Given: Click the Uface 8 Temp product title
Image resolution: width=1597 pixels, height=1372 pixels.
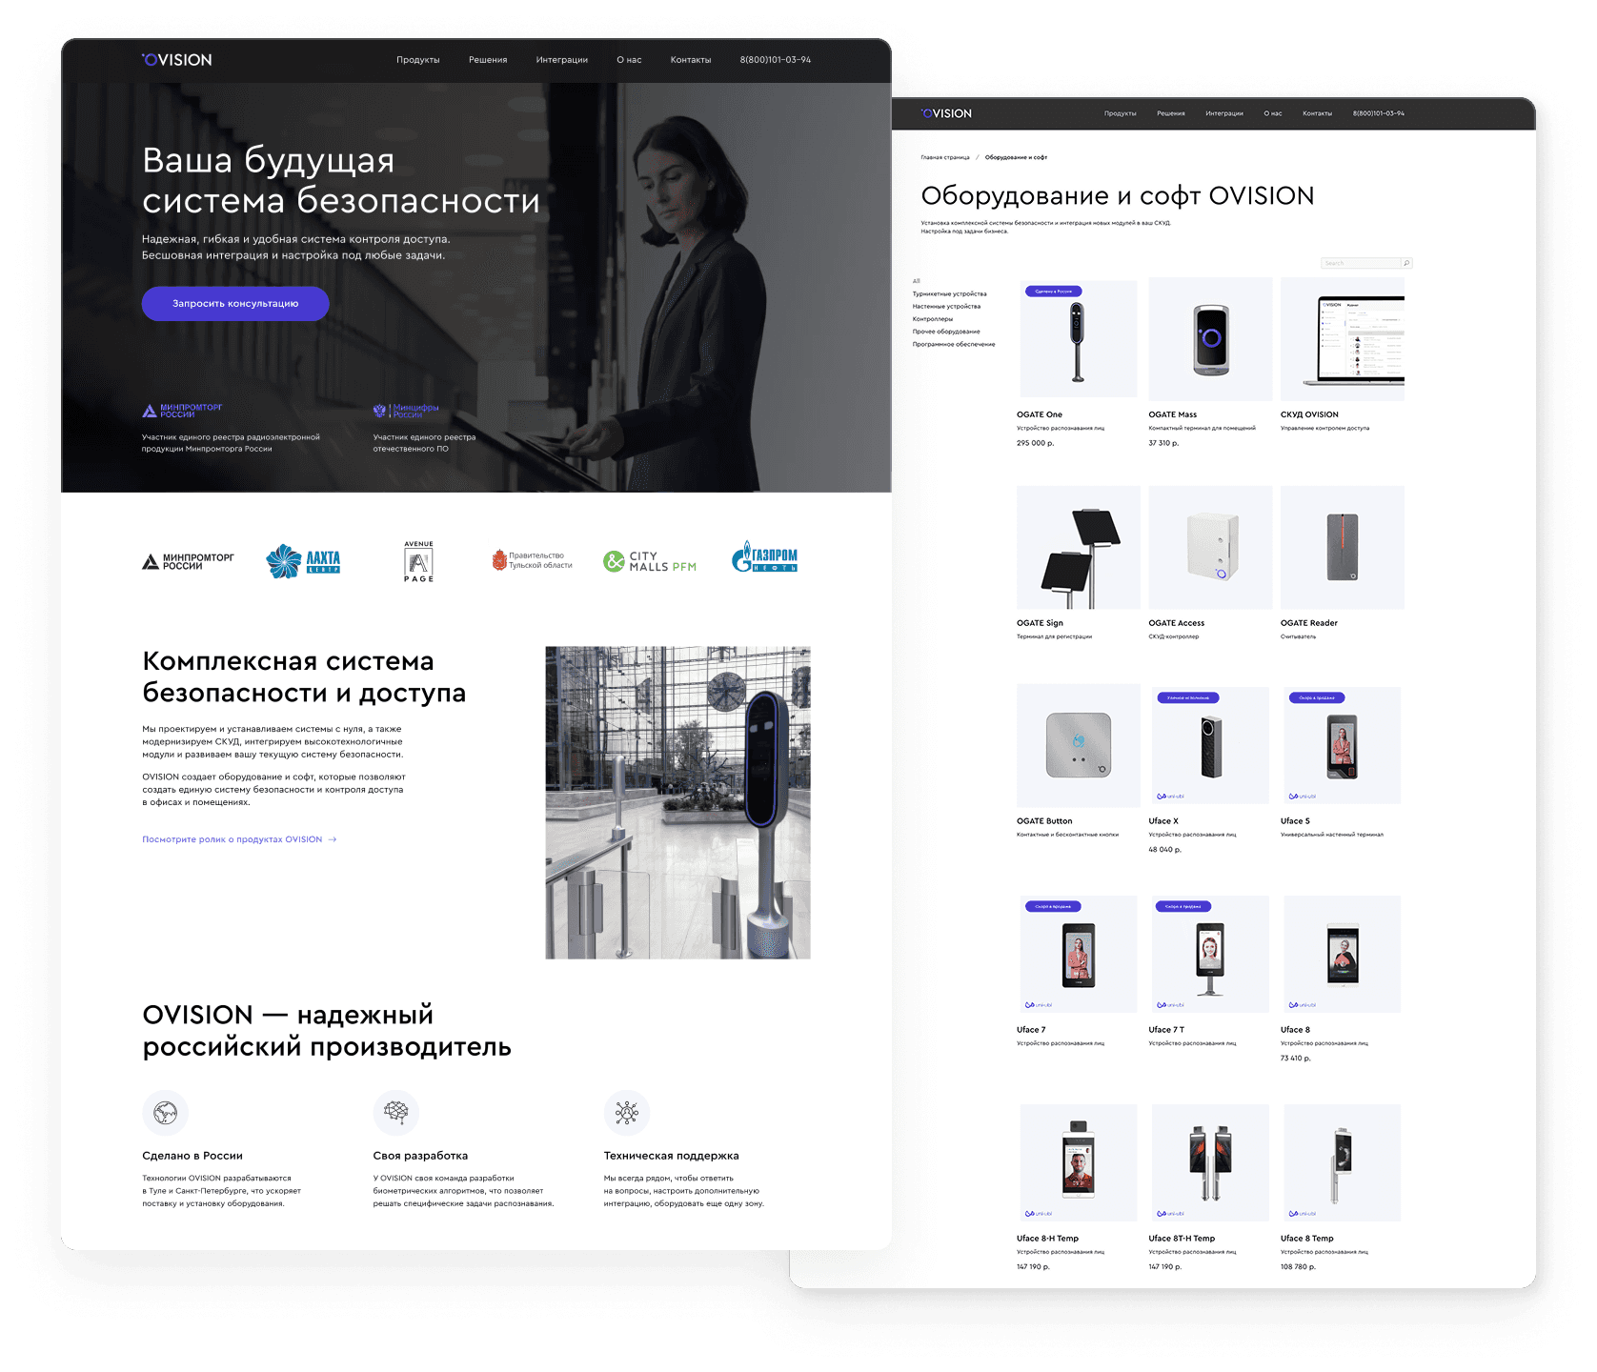Looking at the screenshot, I should point(1307,1239).
